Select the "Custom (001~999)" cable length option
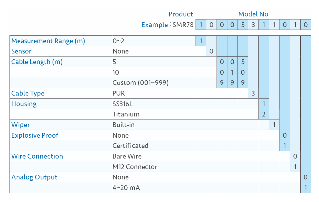Screen dimensions: 319x202 (140, 83)
